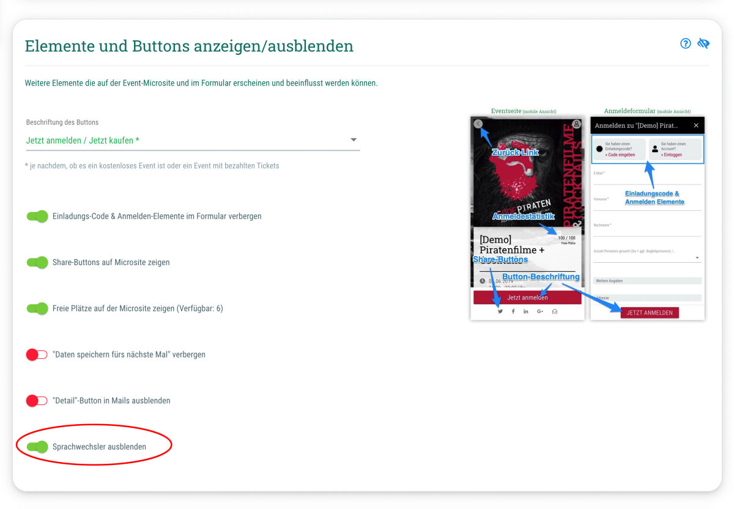Toggle Einladungs-Code & Anmelden-Elemente verbergen switch
Viewport: 734px width, 509px height.
(x=37, y=216)
